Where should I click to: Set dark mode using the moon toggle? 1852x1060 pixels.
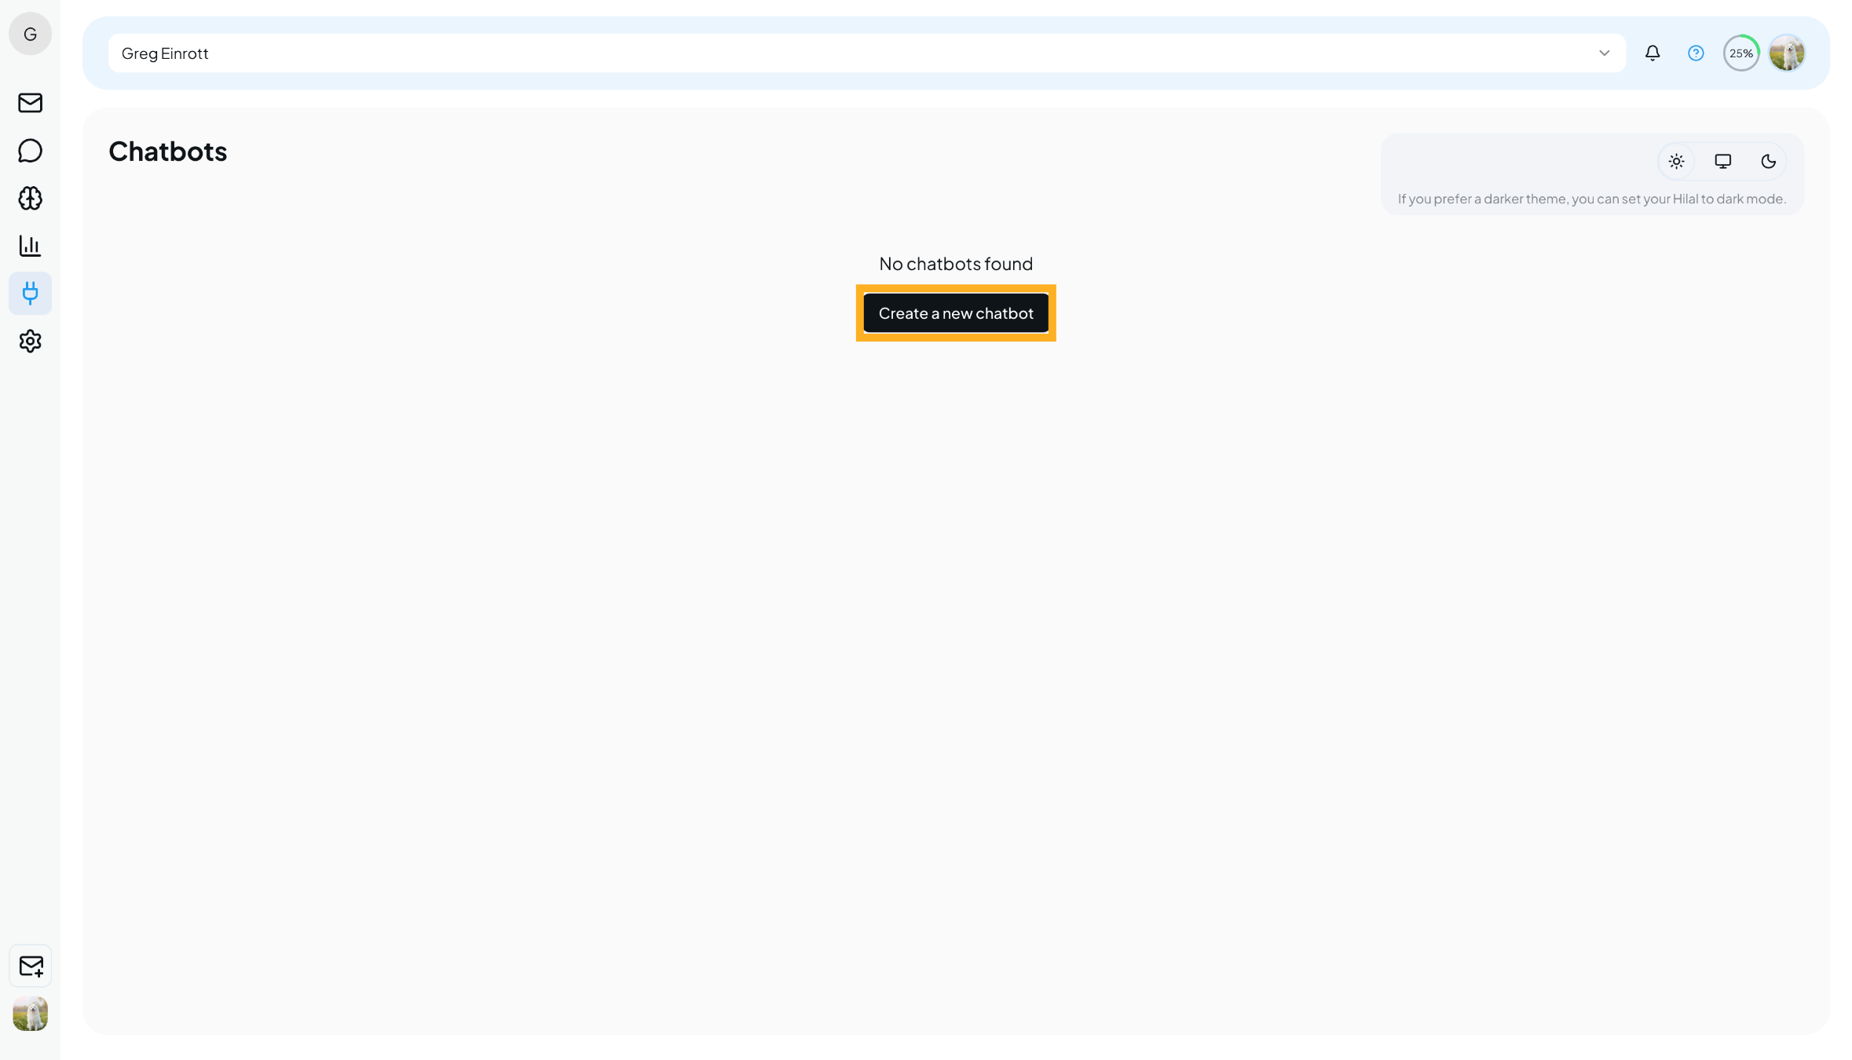1769,161
